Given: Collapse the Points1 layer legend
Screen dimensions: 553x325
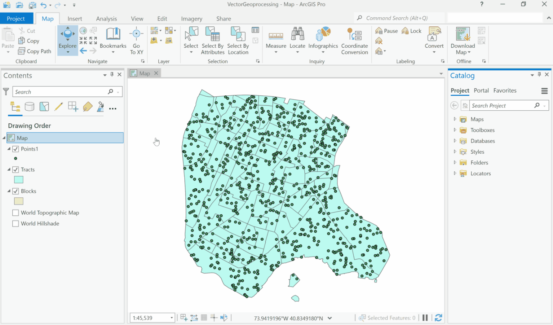Looking at the screenshot, I should (9, 149).
